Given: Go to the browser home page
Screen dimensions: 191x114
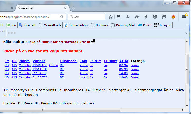Looking at the screenshot, I should coord(137,17).
